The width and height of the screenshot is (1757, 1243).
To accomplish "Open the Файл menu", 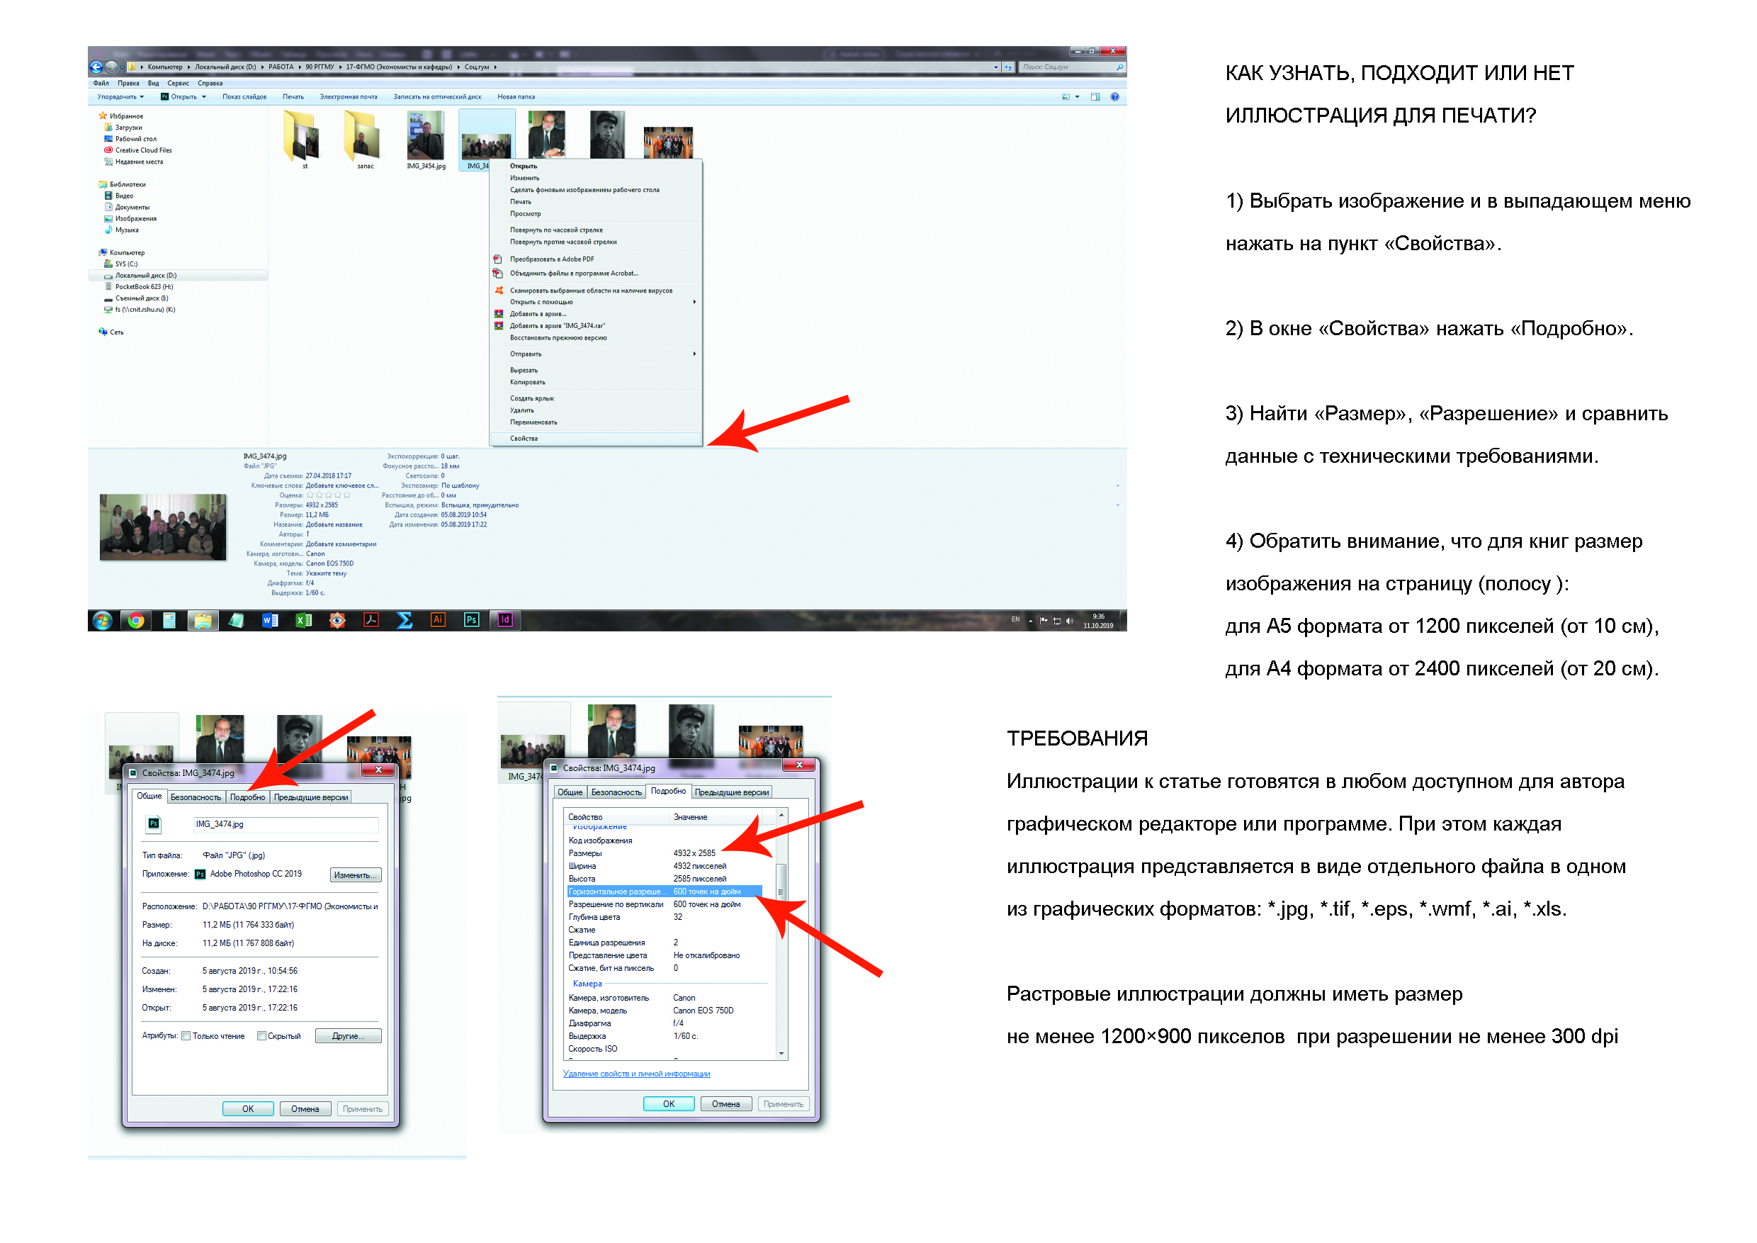I will coord(101,83).
